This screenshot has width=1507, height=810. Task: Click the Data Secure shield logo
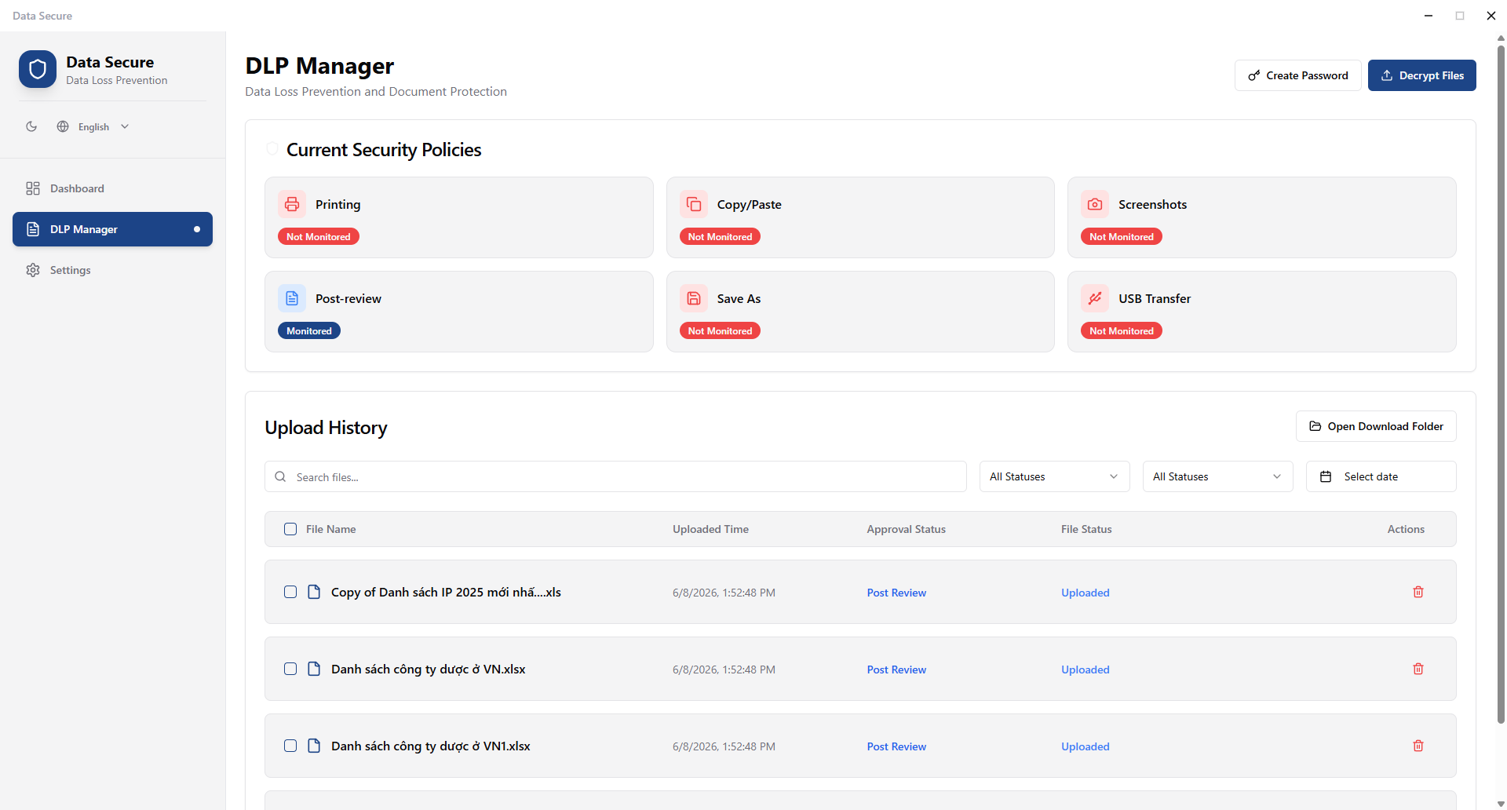[x=38, y=69]
